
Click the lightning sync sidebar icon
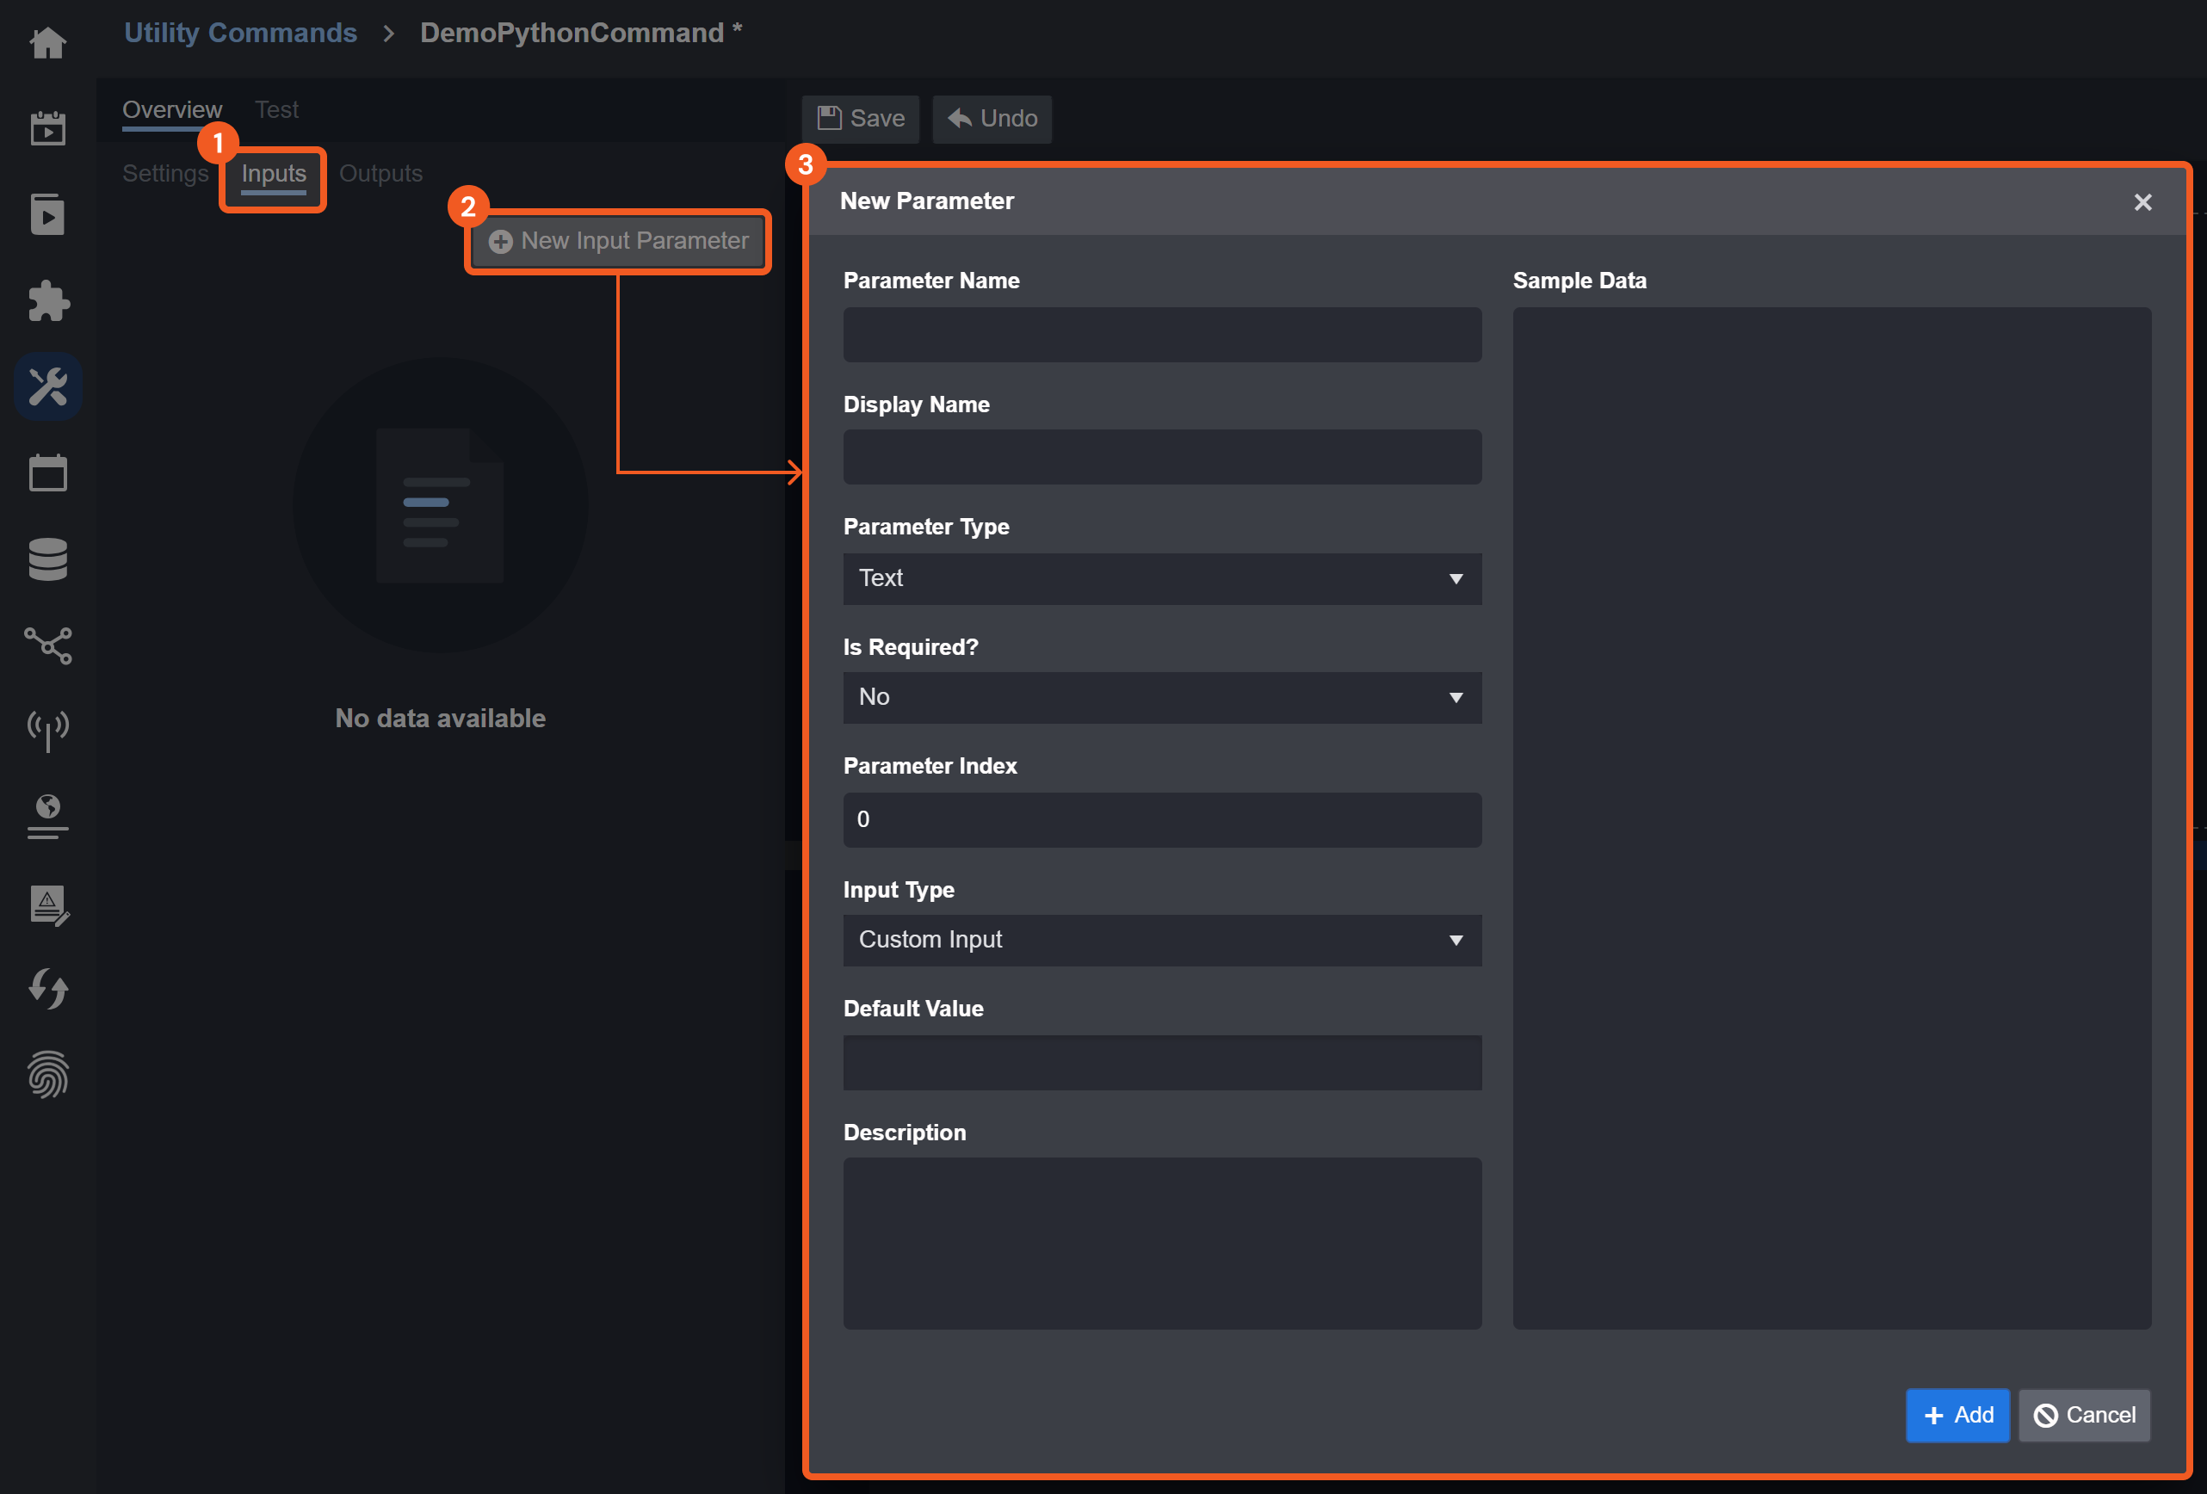pyautogui.click(x=47, y=988)
